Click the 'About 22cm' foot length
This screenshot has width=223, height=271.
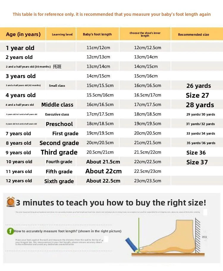pos(103,171)
